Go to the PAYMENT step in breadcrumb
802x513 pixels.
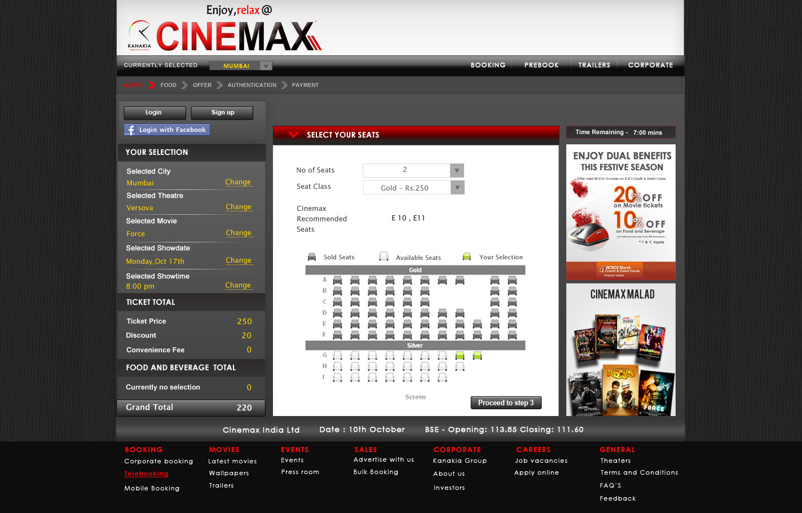tap(305, 85)
